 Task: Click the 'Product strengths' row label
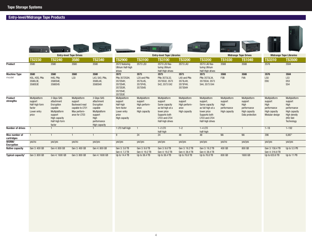coord(11,100)
